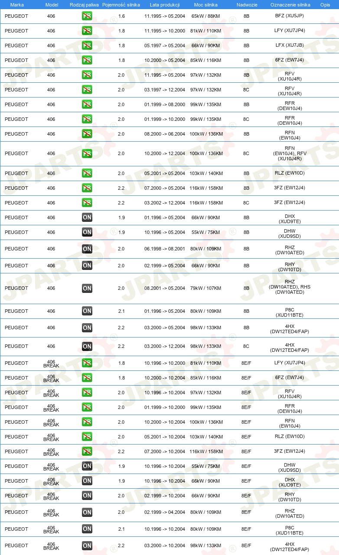Click the date range 05.1997 -> 05.2004
339x555 pixels.
165,45
